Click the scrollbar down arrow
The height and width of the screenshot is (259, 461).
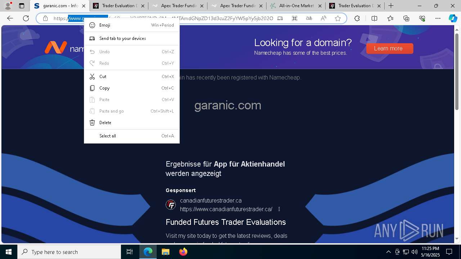(457, 239)
